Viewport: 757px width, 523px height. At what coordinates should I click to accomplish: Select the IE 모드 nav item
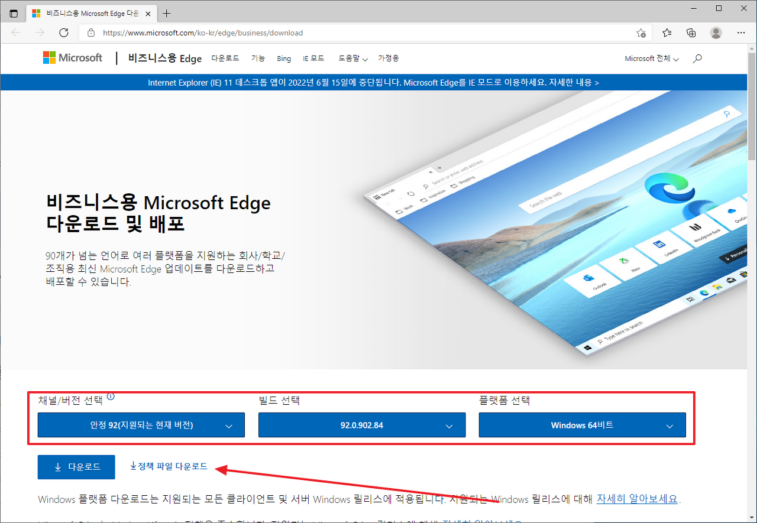point(313,59)
